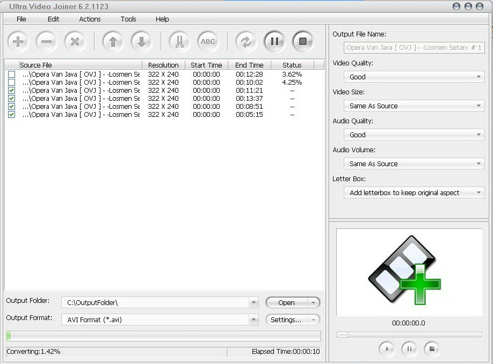The height and width of the screenshot is (364, 493).
Task: Move selected file up with arrow icon
Action: [113, 41]
